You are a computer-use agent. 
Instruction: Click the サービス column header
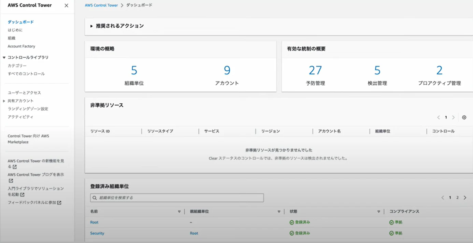(212, 131)
